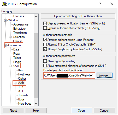
Task: Open the Data settings under Connection
Action: click(x=16, y=49)
